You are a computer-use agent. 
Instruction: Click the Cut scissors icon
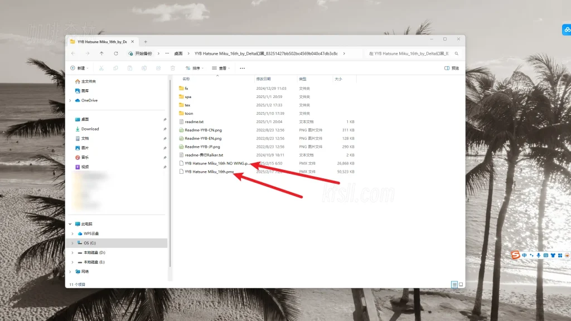click(101, 68)
